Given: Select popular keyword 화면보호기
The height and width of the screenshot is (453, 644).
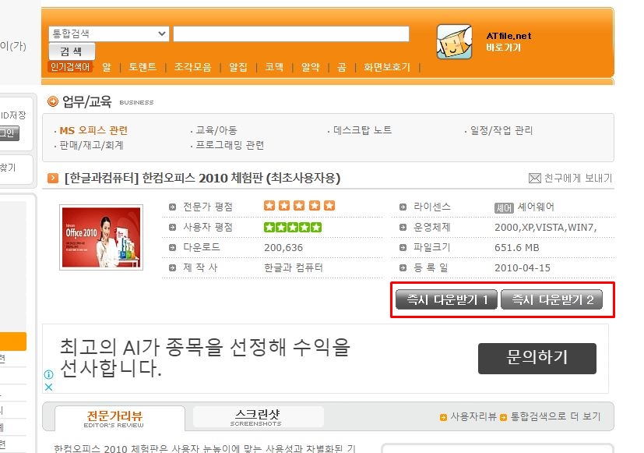Looking at the screenshot, I should pyautogui.click(x=387, y=67).
